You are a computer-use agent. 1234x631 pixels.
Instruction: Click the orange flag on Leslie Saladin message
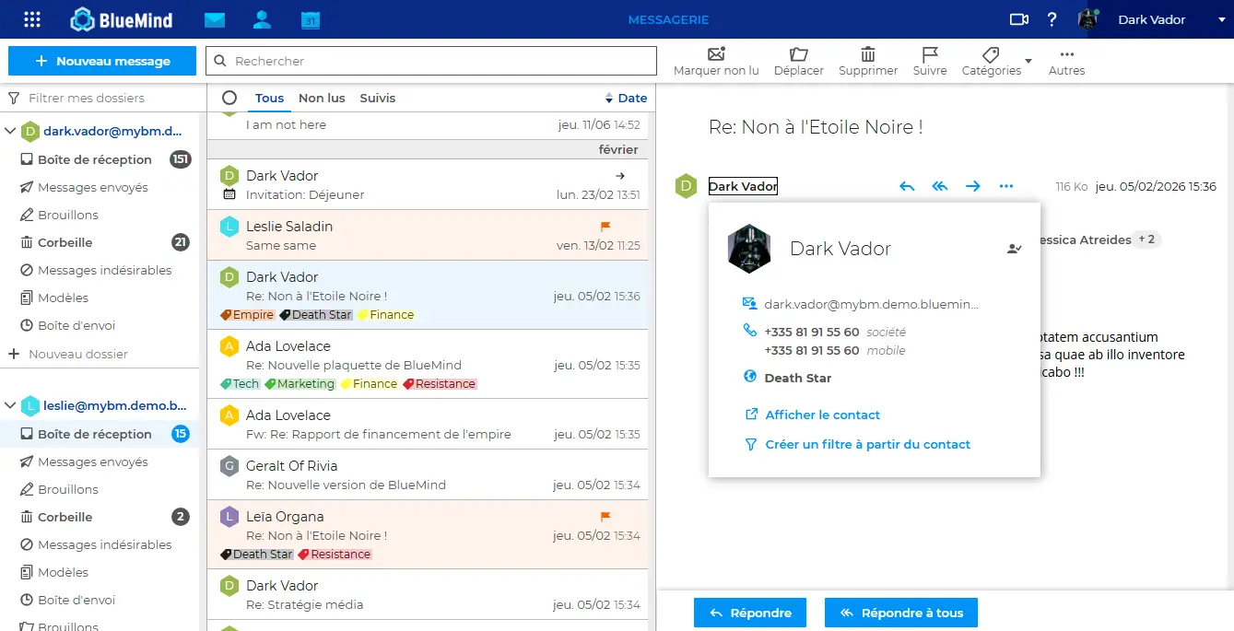[605, 227]
